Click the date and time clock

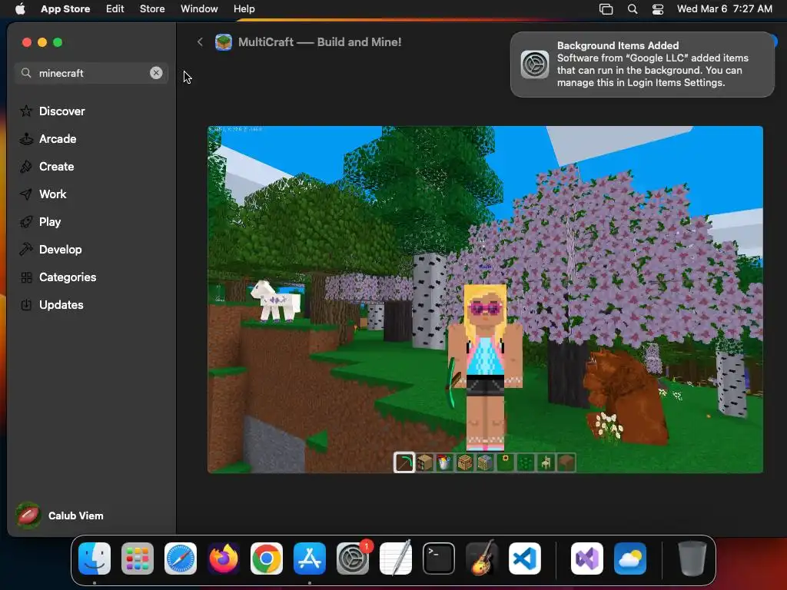tap(724, 8)
